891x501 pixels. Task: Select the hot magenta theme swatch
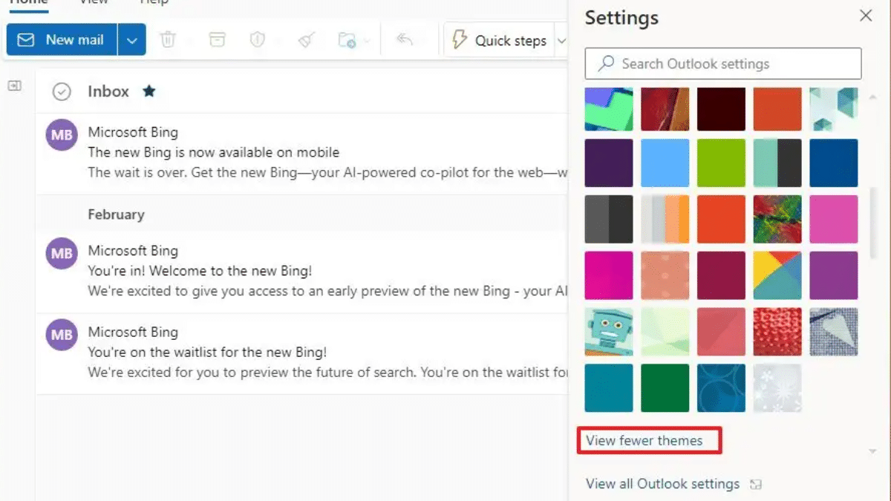[x=609, y=275]
